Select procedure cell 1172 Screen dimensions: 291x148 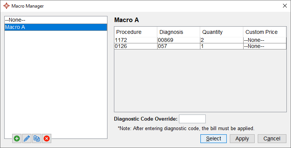136,40
